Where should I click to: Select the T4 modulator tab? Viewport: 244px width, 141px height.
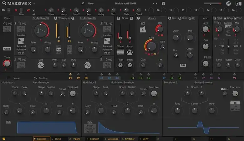click(219, 78)
